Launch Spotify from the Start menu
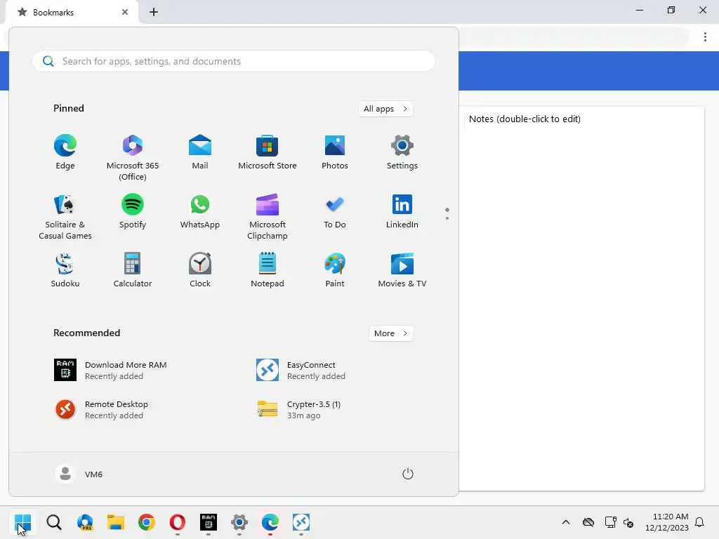 (x=133, y=211)
